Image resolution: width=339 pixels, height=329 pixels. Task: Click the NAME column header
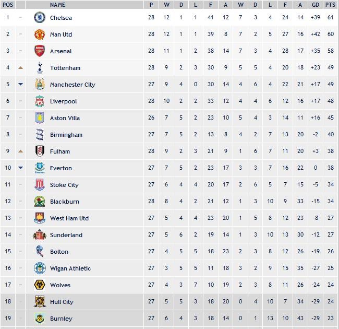[x=57, y=5]
